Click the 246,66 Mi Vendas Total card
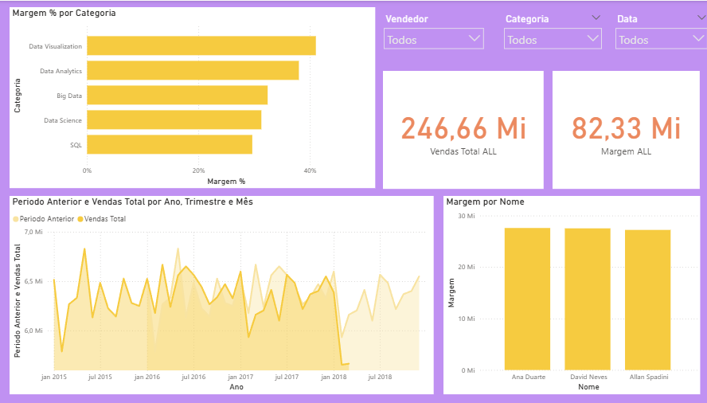 (463, 130)
